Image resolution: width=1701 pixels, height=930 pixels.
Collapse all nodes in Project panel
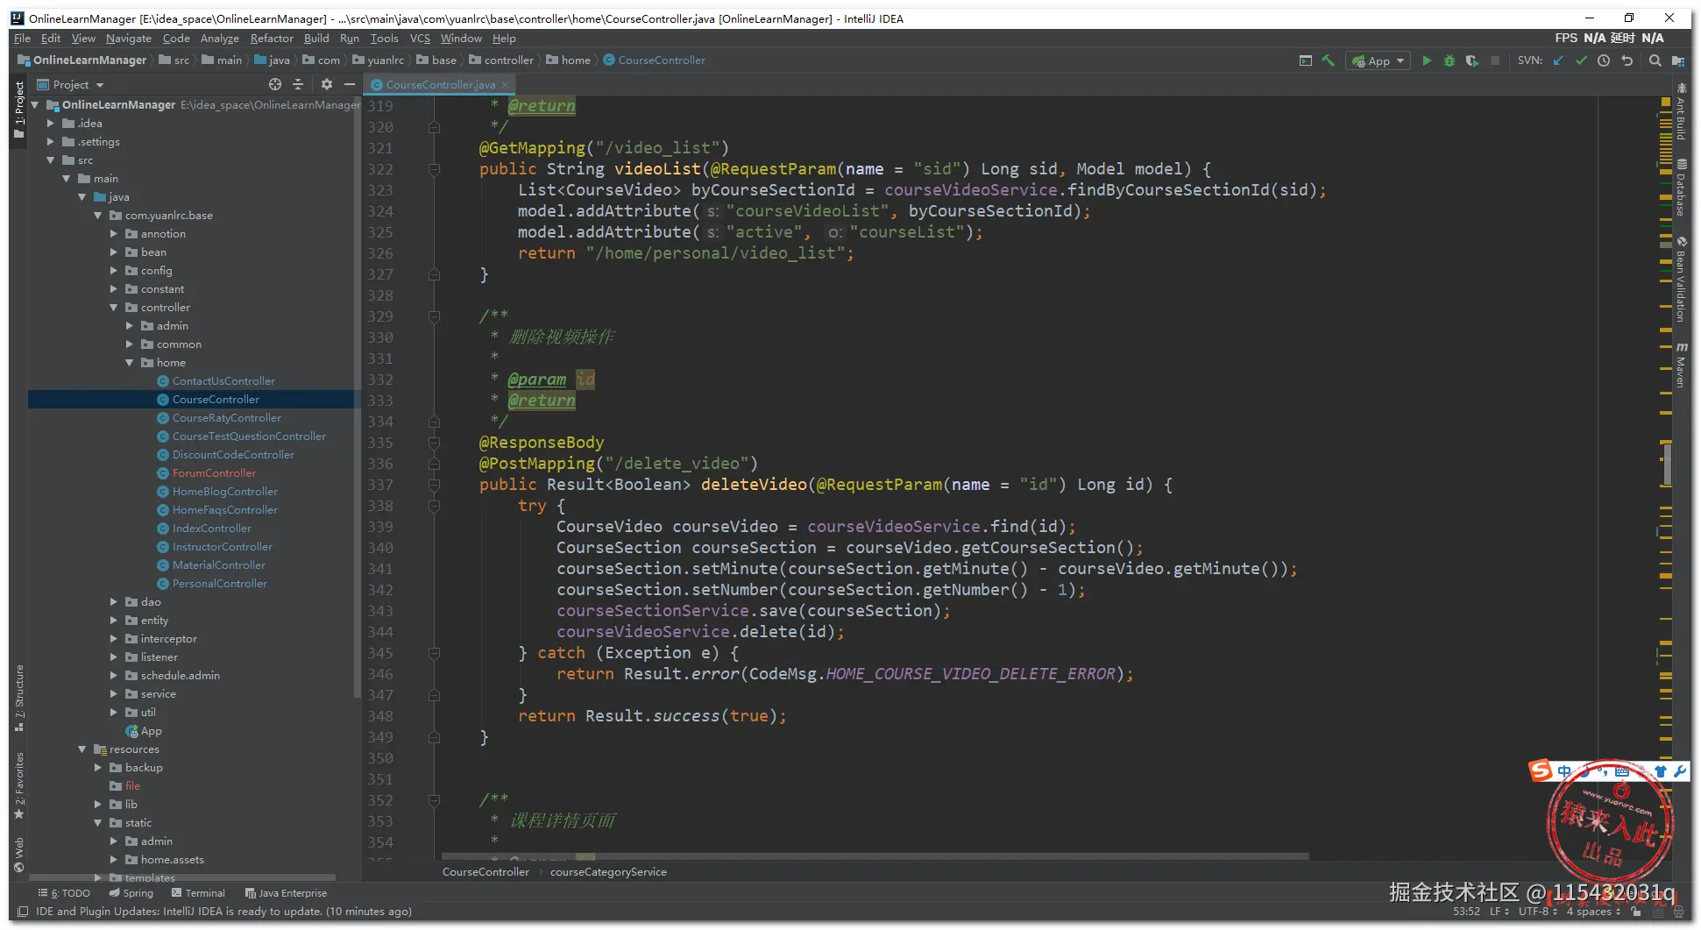[x=298, y=84]
